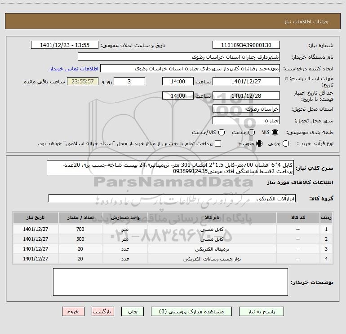
Task: Click کابل مسی name in row 1
Action: (x=212, y=229)
